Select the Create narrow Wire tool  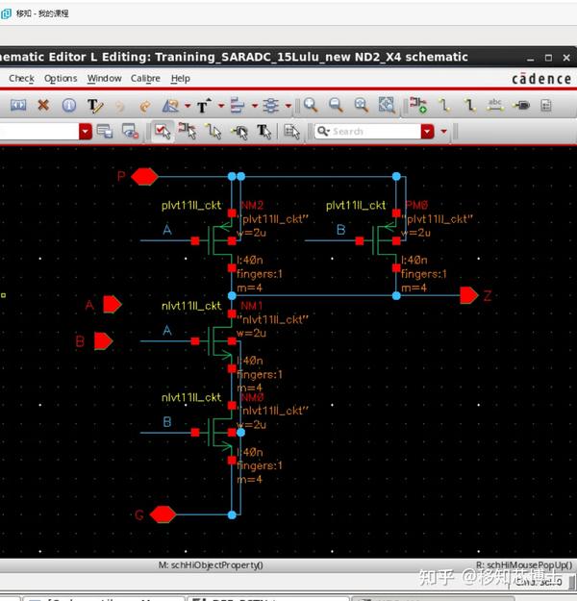(444, 105)
